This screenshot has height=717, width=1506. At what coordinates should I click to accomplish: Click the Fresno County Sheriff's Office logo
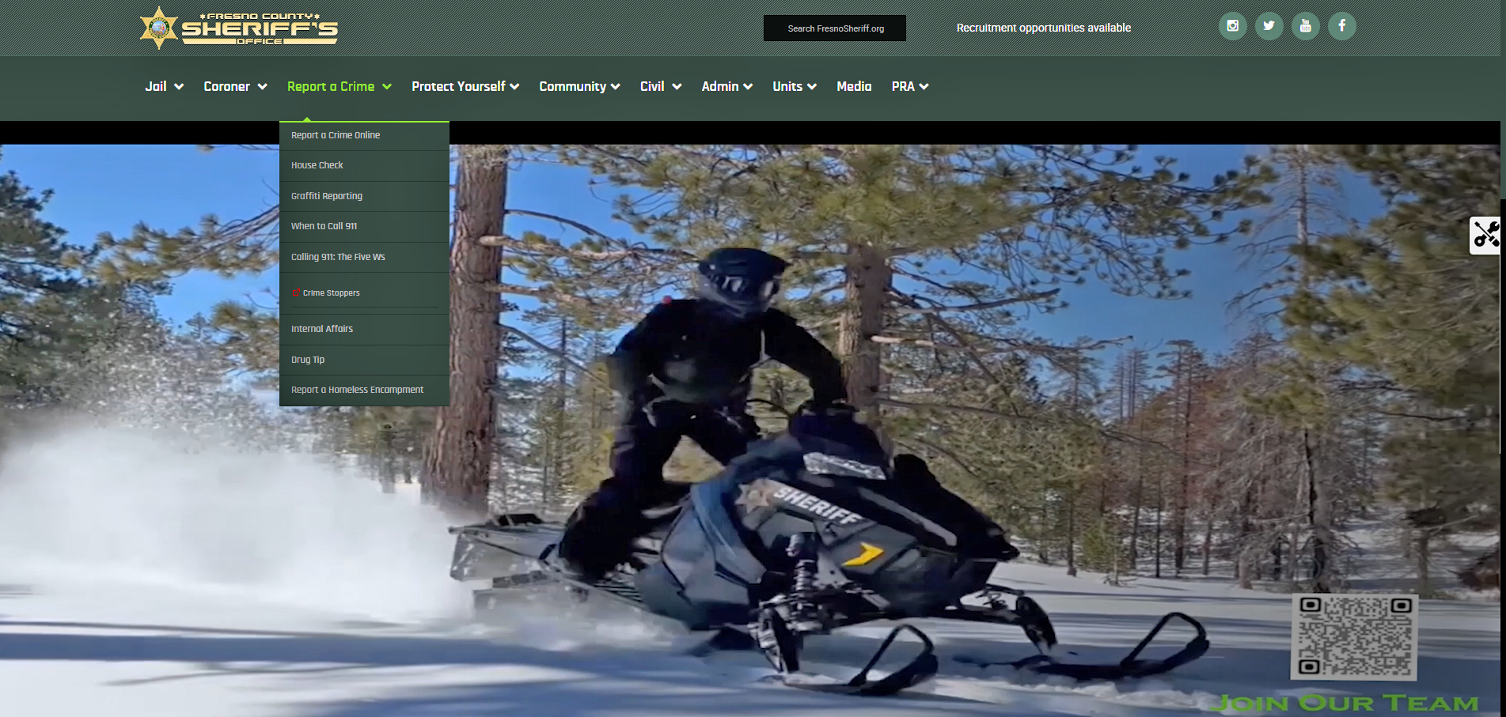(x=239, y=28)
